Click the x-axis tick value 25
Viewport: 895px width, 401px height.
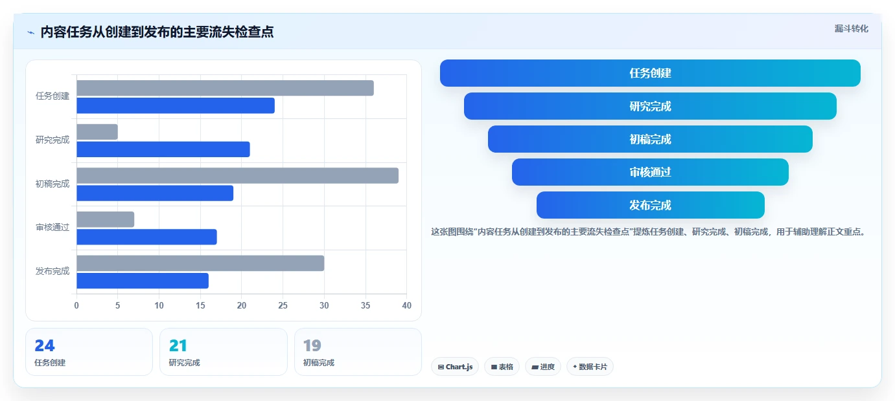click(283, 305)
